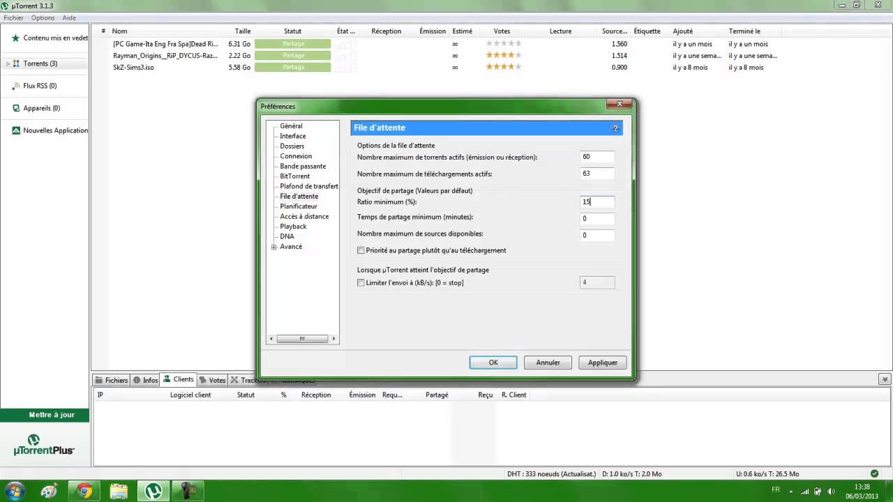This screenshot has height=502, width=893.
Task: Click the Temps de partage minimum field
Action: point(597,218)
